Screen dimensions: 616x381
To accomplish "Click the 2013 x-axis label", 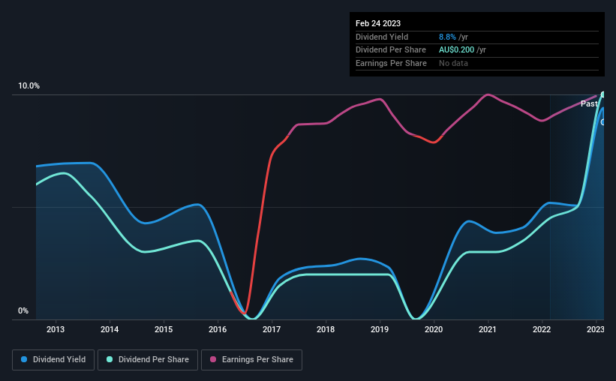I will (x=56, y=329).
